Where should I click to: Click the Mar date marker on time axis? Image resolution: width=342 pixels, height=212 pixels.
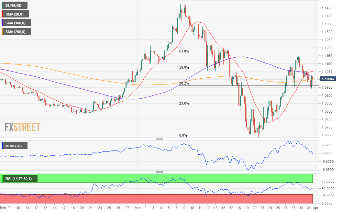tap(138, 208)
